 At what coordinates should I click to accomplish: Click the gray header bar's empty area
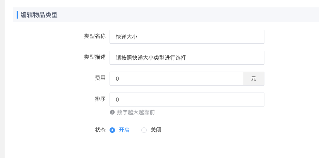(x=194, y=15)
